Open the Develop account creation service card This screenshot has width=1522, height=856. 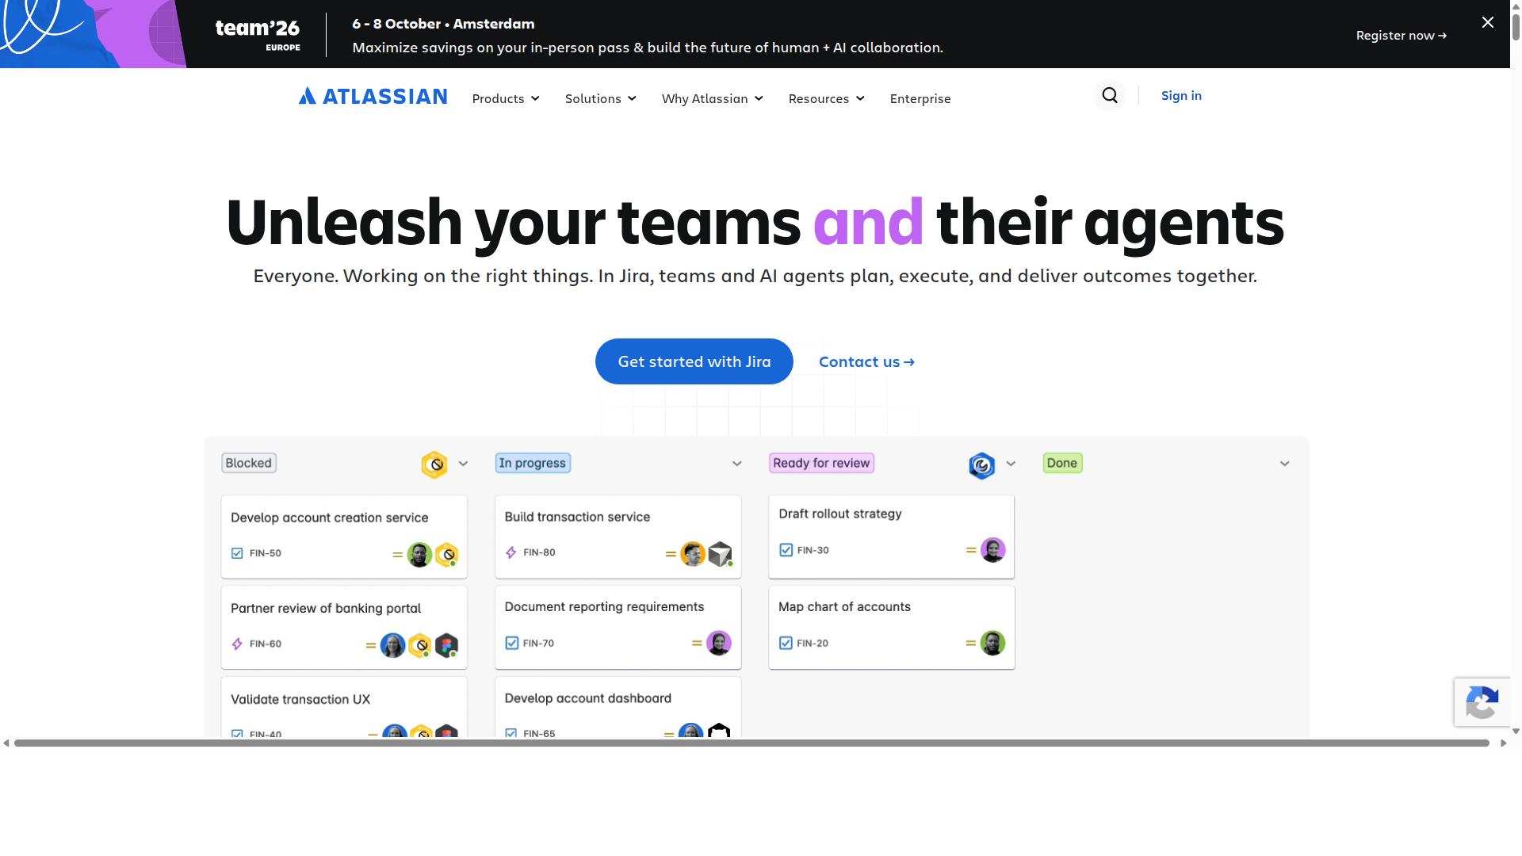[x=344, y=537]
